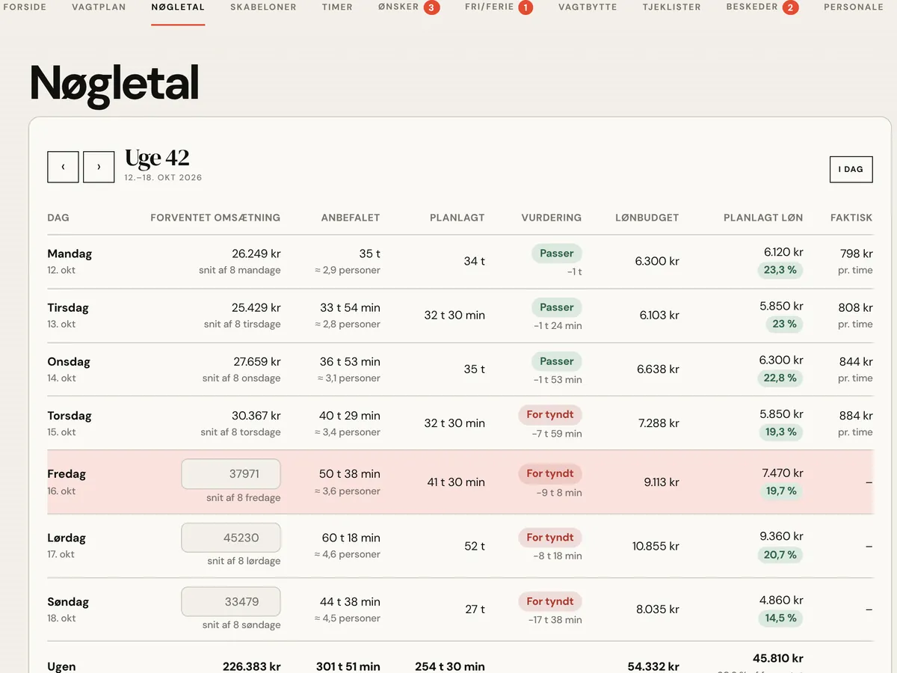The height and width of the screenshot is (673, 897).
Task: Click Torsdag's For tyndt badge
Action: (x=550, y=415)
